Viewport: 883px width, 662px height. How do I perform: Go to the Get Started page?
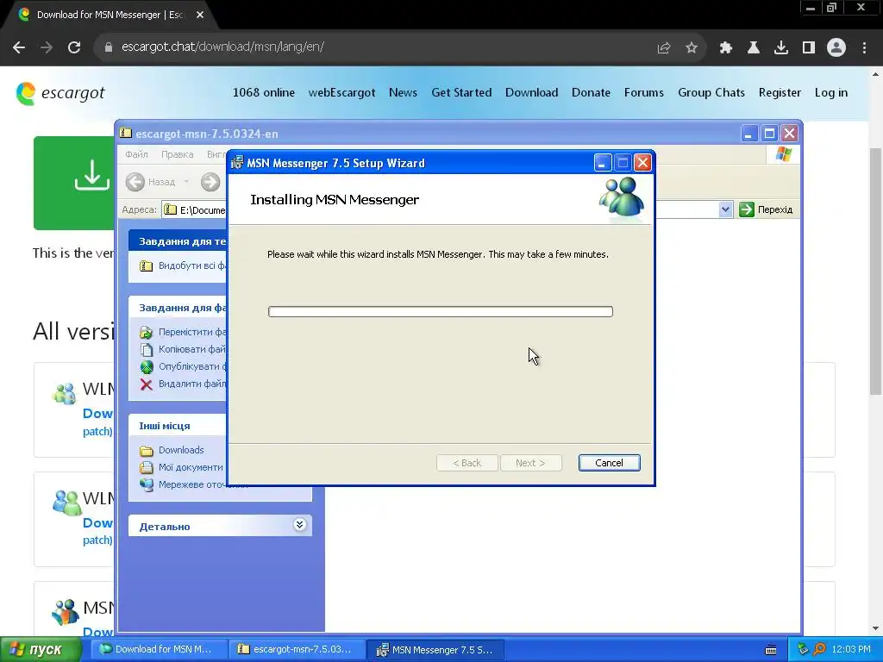pos(461,93)
